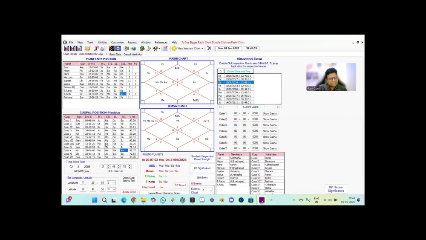Open KP Significators button
Image resolution: width=426 pixels, height=240 pixels.
pyautogui.click(x=202, y=168)
